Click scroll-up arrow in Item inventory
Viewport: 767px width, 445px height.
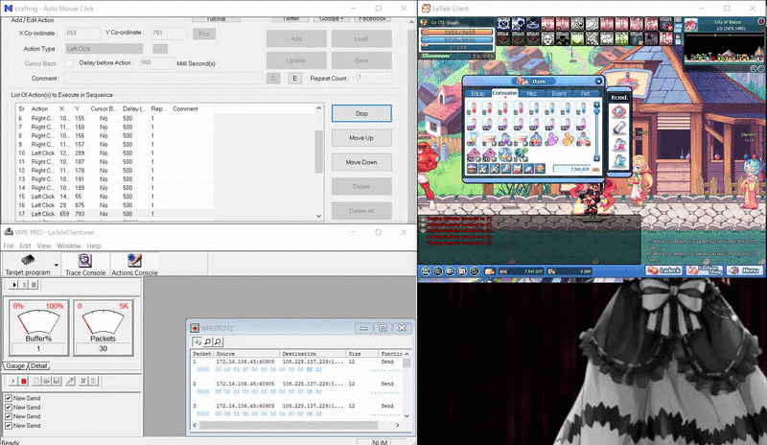pos(596,105)
